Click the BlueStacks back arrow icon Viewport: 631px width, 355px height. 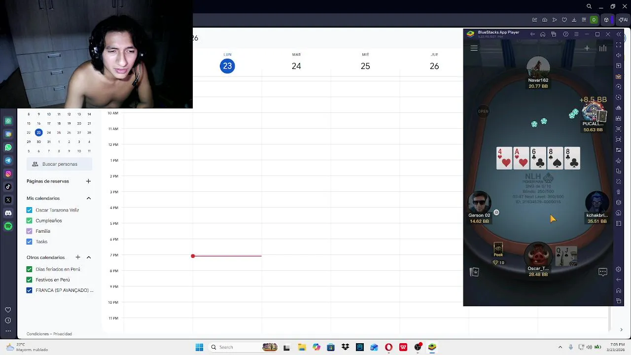(x=532, y=35)
